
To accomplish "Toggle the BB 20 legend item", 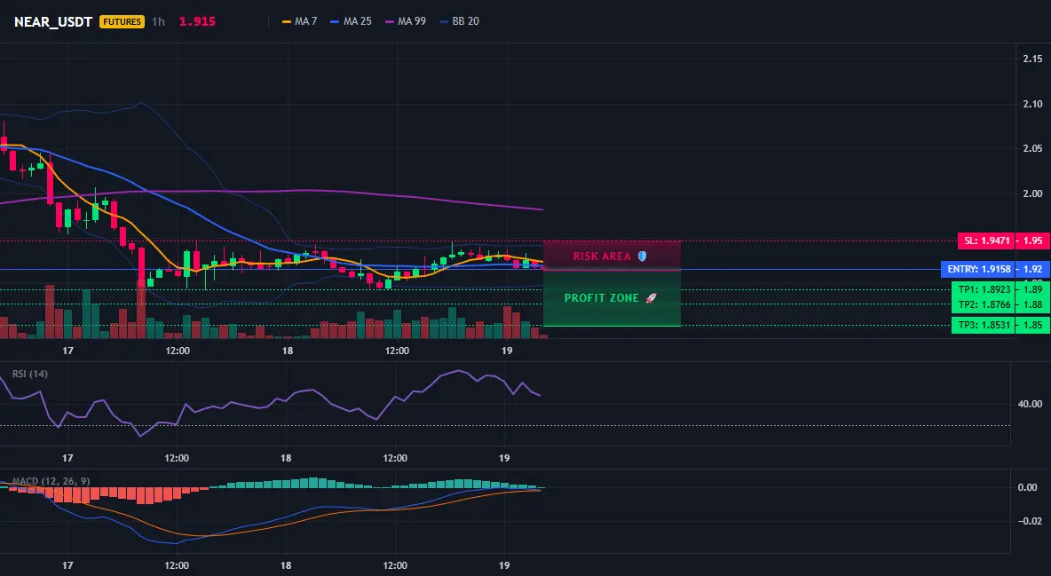I will coord(459,21).
